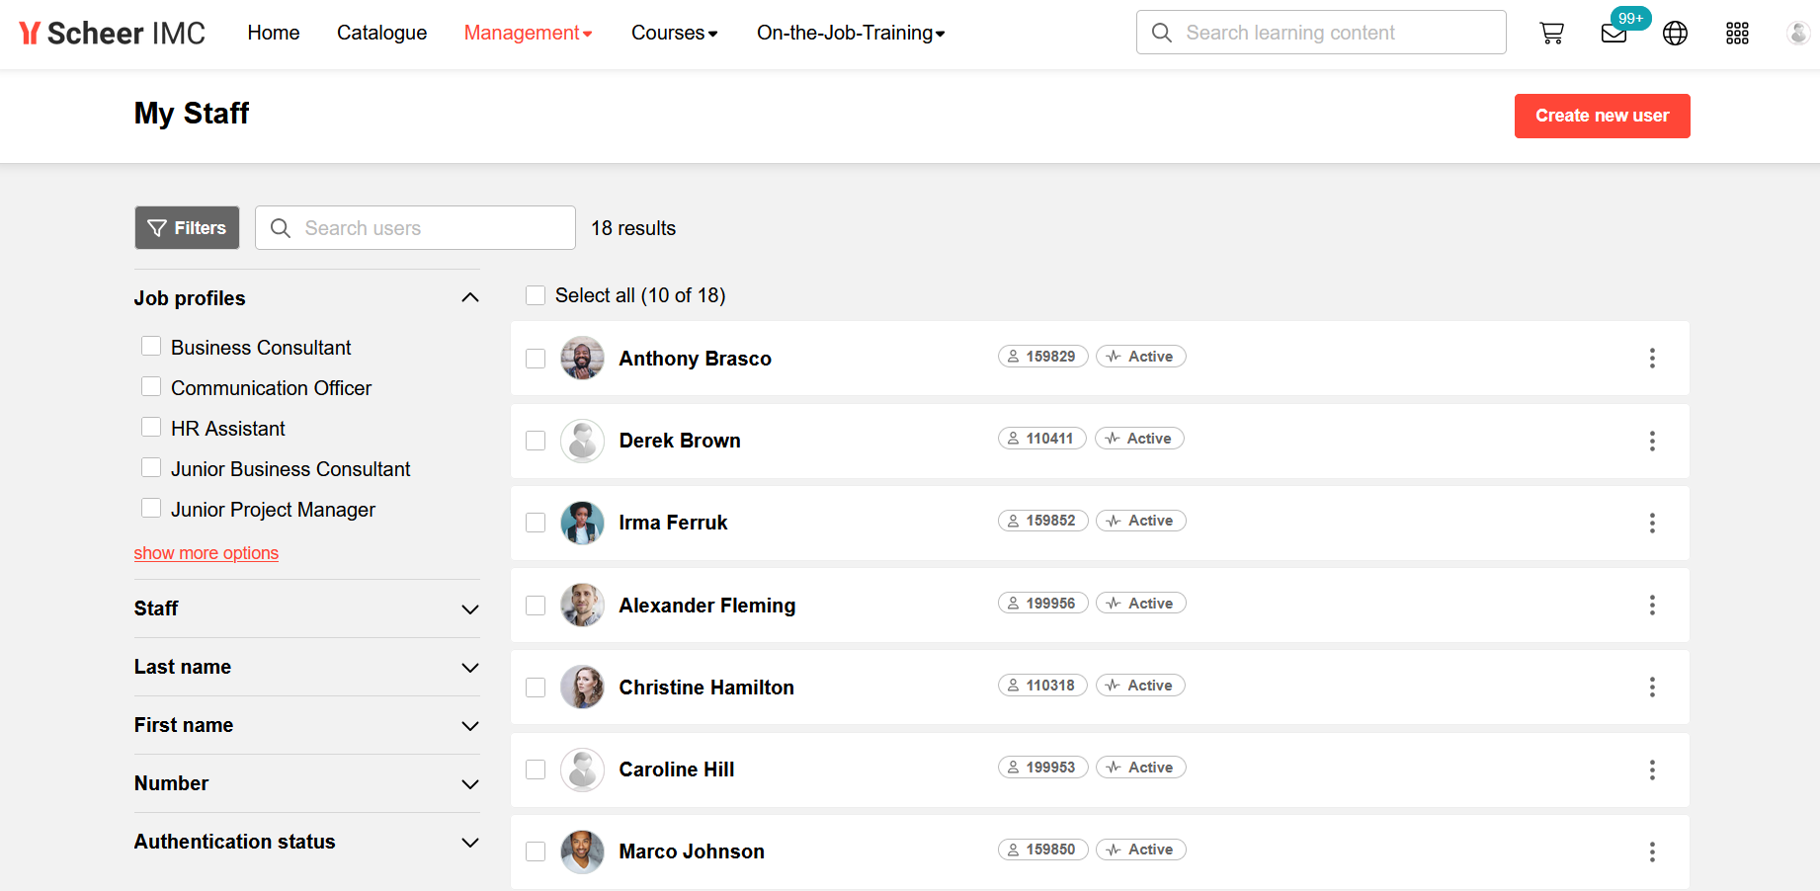The image size is (1820, 891).
Task: Go to the Home menu item
Action: 274,33
